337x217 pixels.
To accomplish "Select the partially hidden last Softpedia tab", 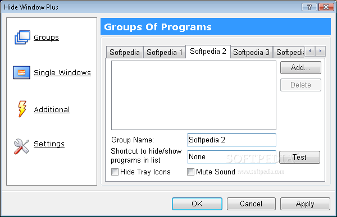I will (x=289, y=52).
